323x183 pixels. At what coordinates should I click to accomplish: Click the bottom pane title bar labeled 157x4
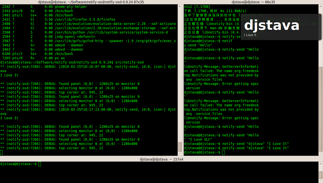(x=161, y=159)
